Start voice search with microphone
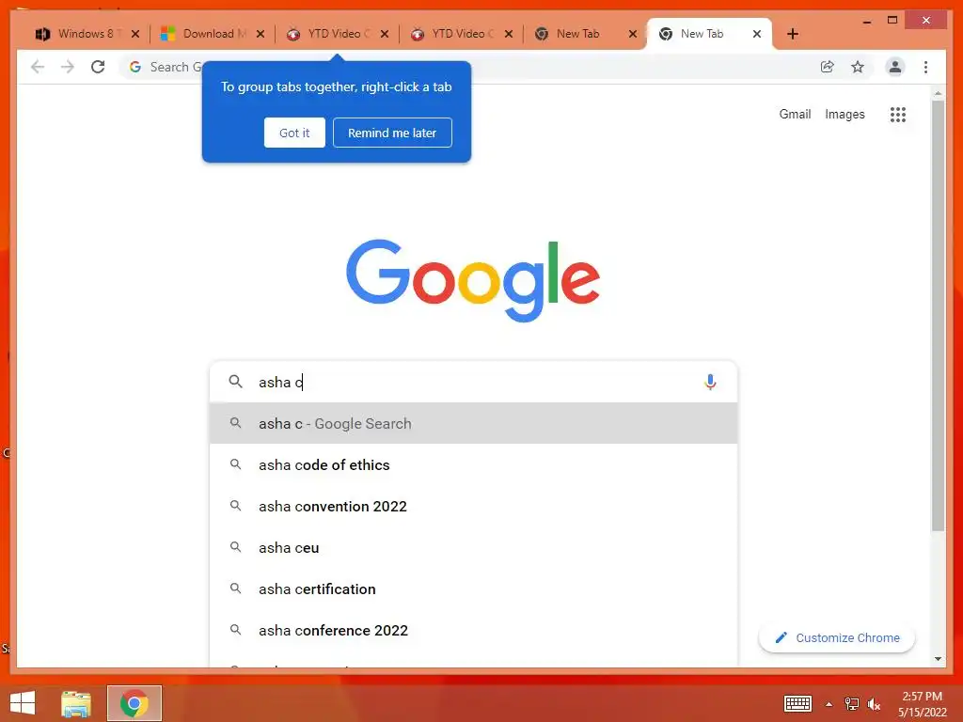 710,382
